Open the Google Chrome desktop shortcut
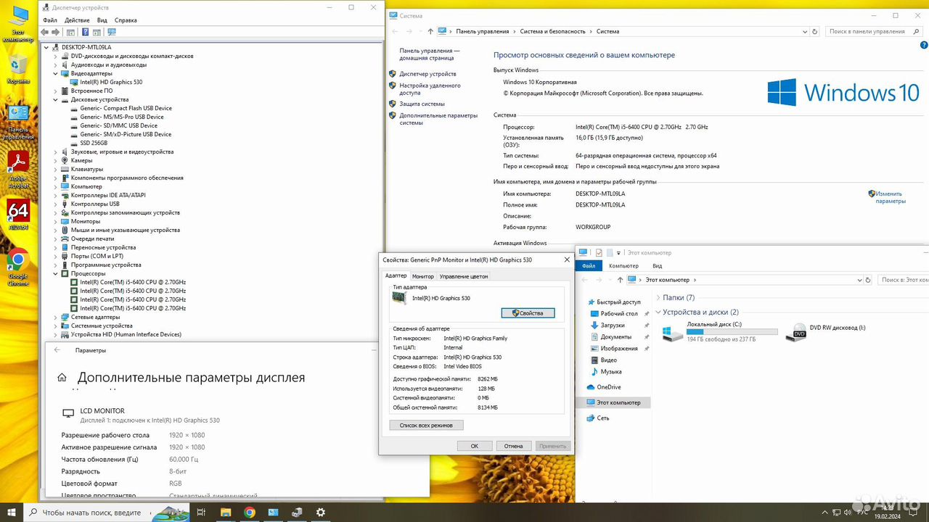The width and height of the screenshot is (929, 522). click(18, 267)
